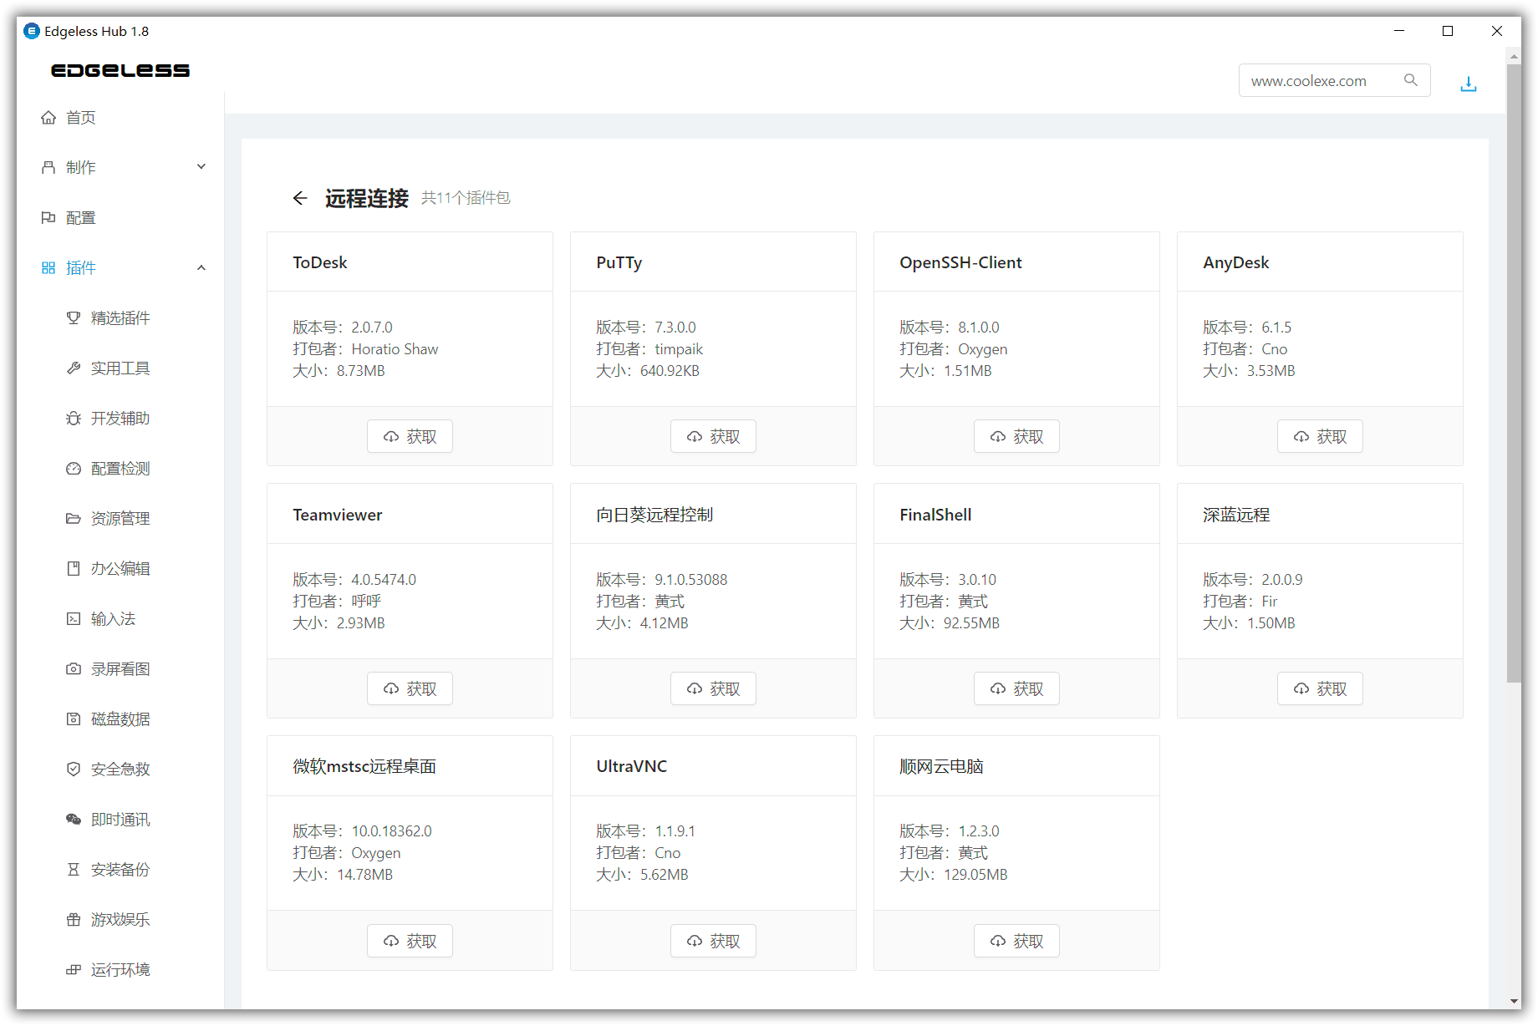Select the gift icon for games category
Viewport: 1538px width, 1026px height.
(x=74, y=920)
